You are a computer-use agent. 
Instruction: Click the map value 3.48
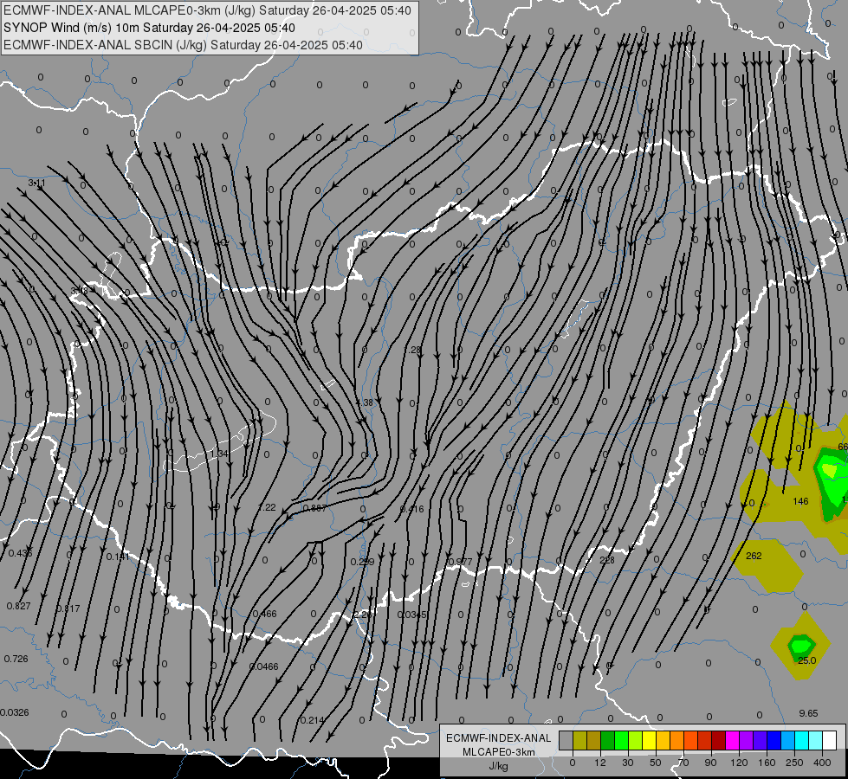tap(79, 292)
